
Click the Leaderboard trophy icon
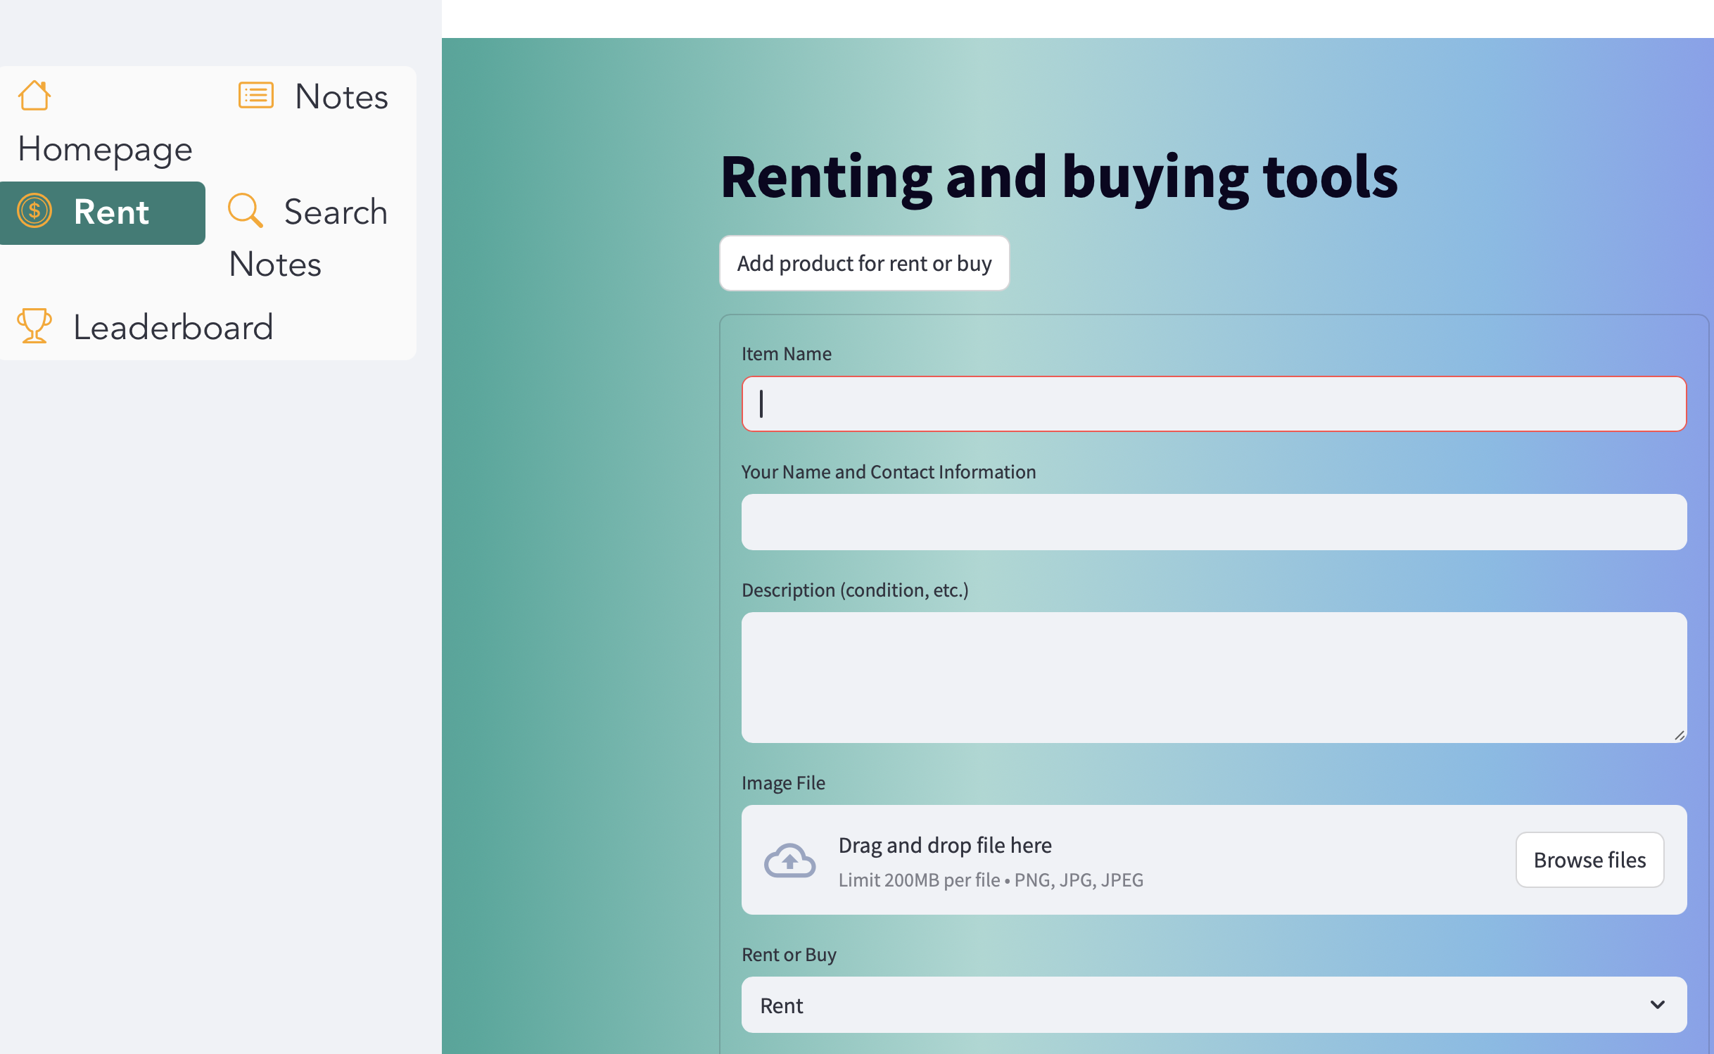click(x=34, y=326)
